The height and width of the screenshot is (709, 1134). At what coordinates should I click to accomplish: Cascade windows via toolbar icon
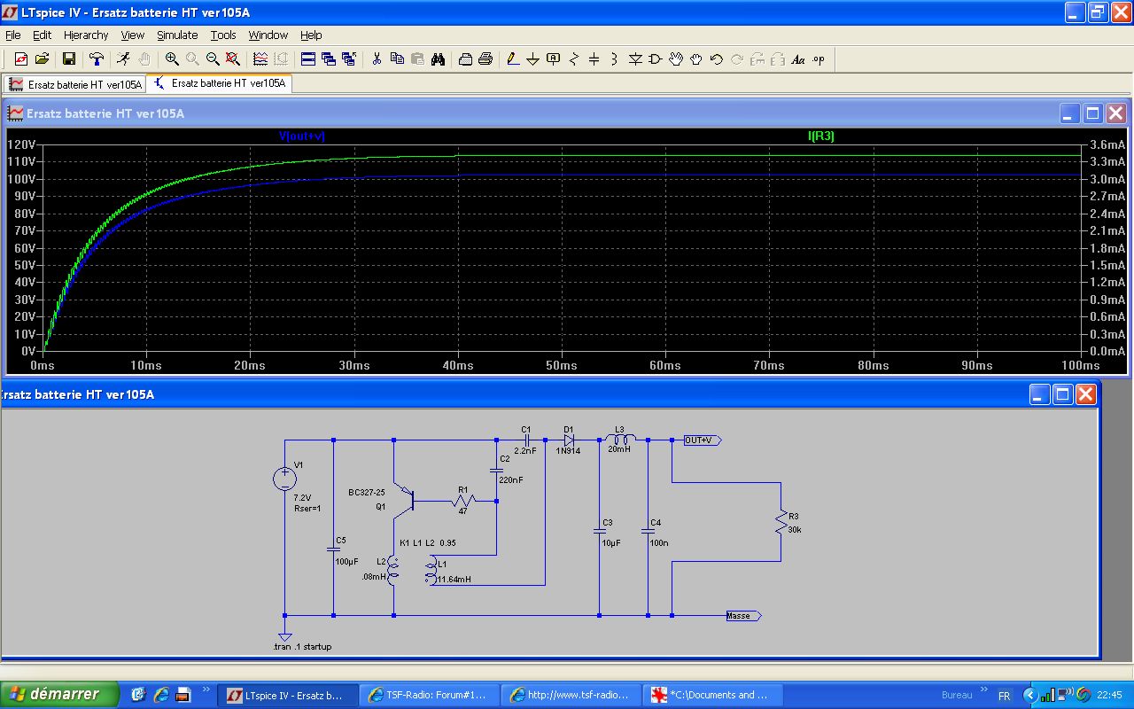pos(329,59)
